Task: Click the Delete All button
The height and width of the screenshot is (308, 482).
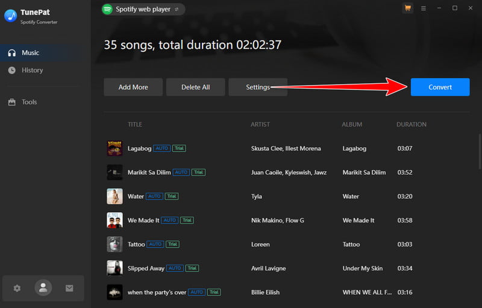Action: 195,87
